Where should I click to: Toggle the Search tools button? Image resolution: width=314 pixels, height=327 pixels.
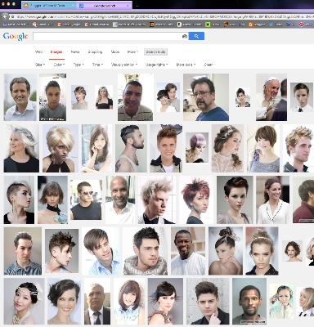coord(155,52)
